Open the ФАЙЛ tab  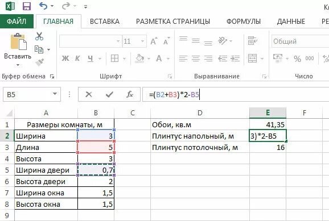[17, 21]
